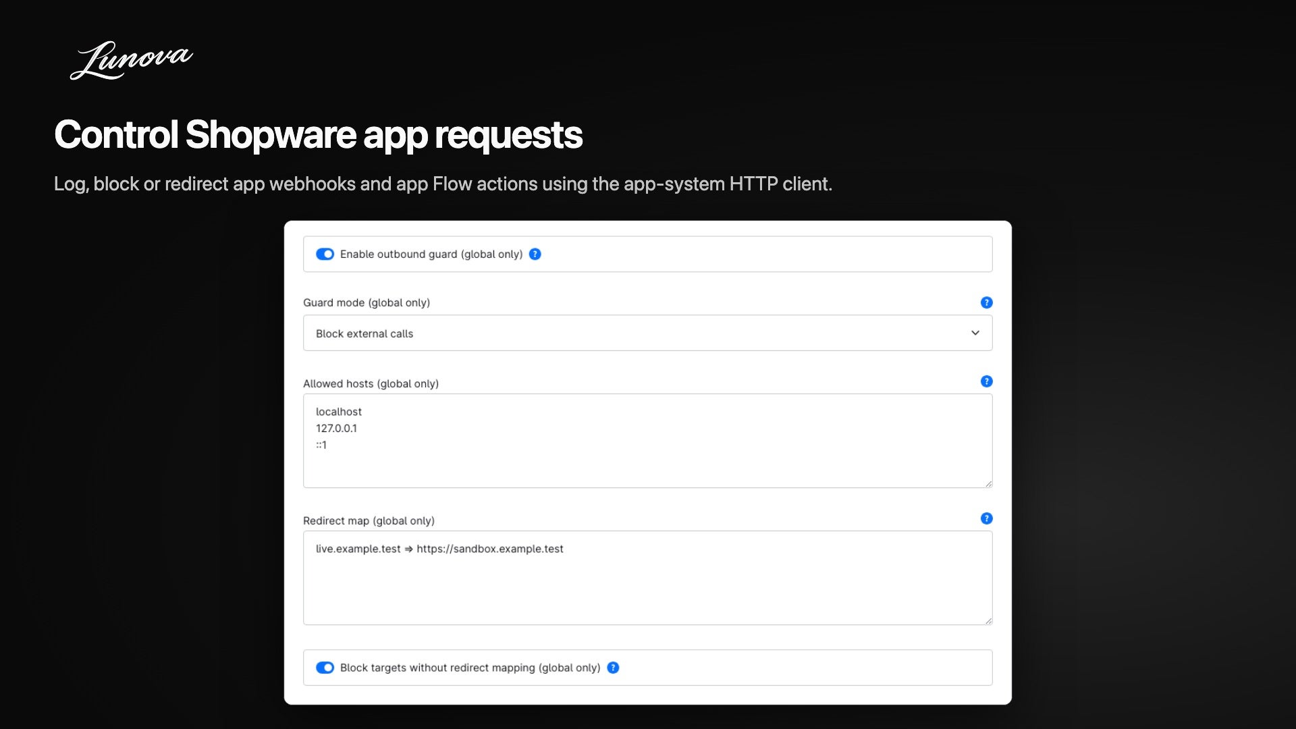Viewport: 1296px width, 729px height.
Task: Toggle Block targets without redirect mapping switch
Action: tap(325, 668)
